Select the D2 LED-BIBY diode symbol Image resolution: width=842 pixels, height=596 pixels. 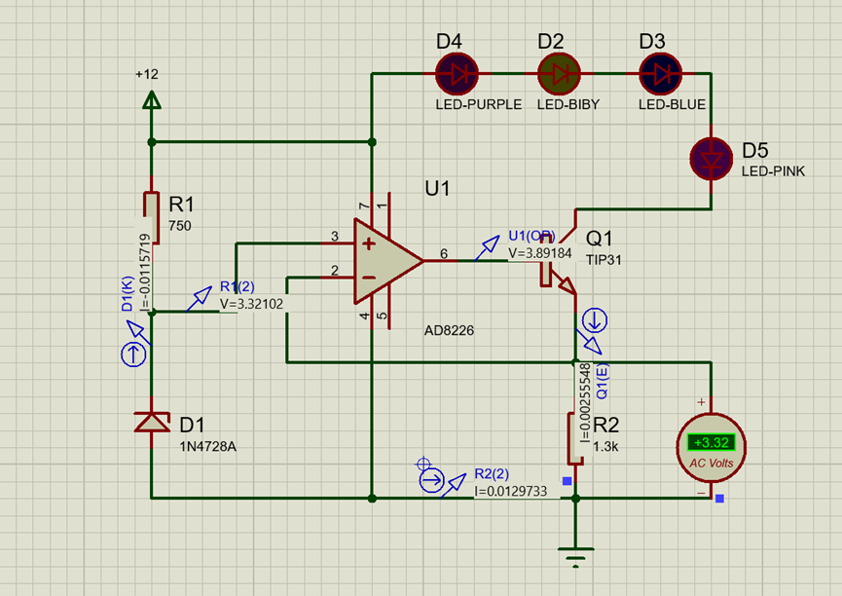pos(559,74)
